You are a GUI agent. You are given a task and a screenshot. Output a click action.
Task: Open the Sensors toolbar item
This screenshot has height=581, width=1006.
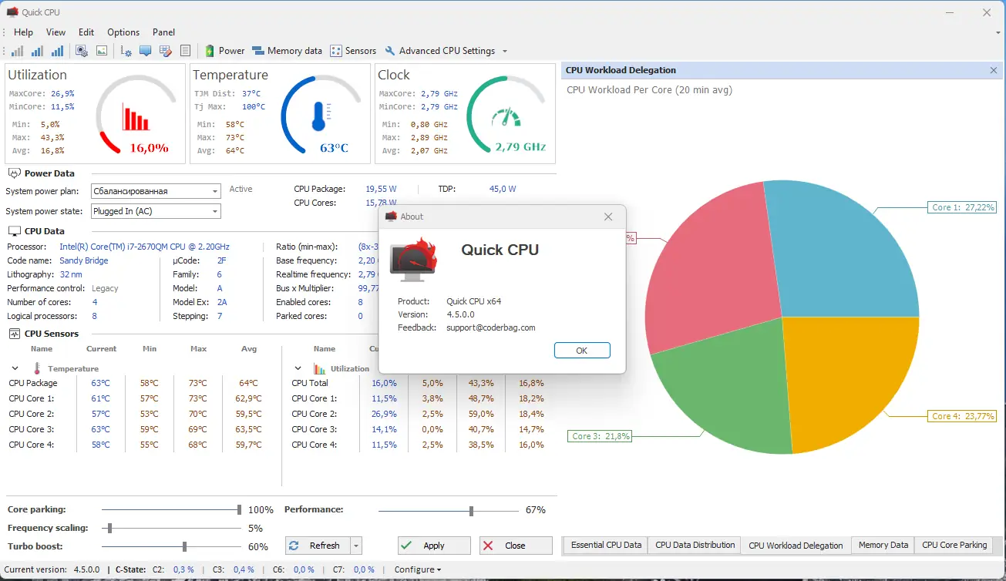tap(353, 51)
